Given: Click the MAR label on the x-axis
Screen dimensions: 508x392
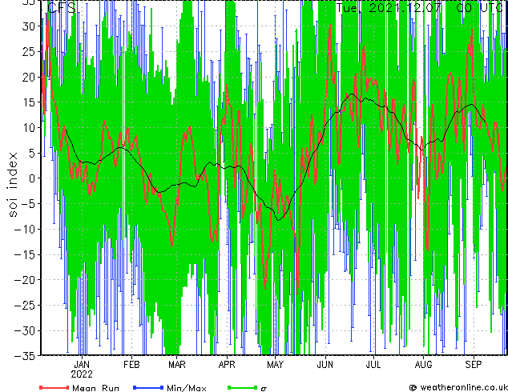Looking at the screenshot, I should pyautogui.click(x=177, y=365).
